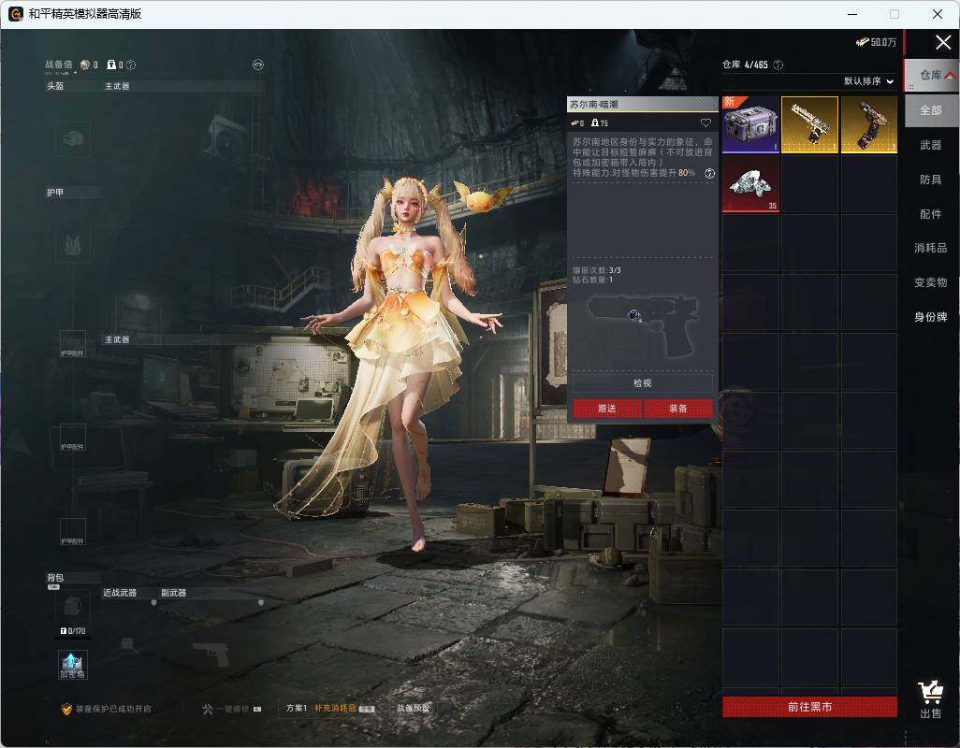This screenshot has height=748, width=960.
Task: Minimize the emulator window
Action: pyautogui.click(x=852, y=14)
